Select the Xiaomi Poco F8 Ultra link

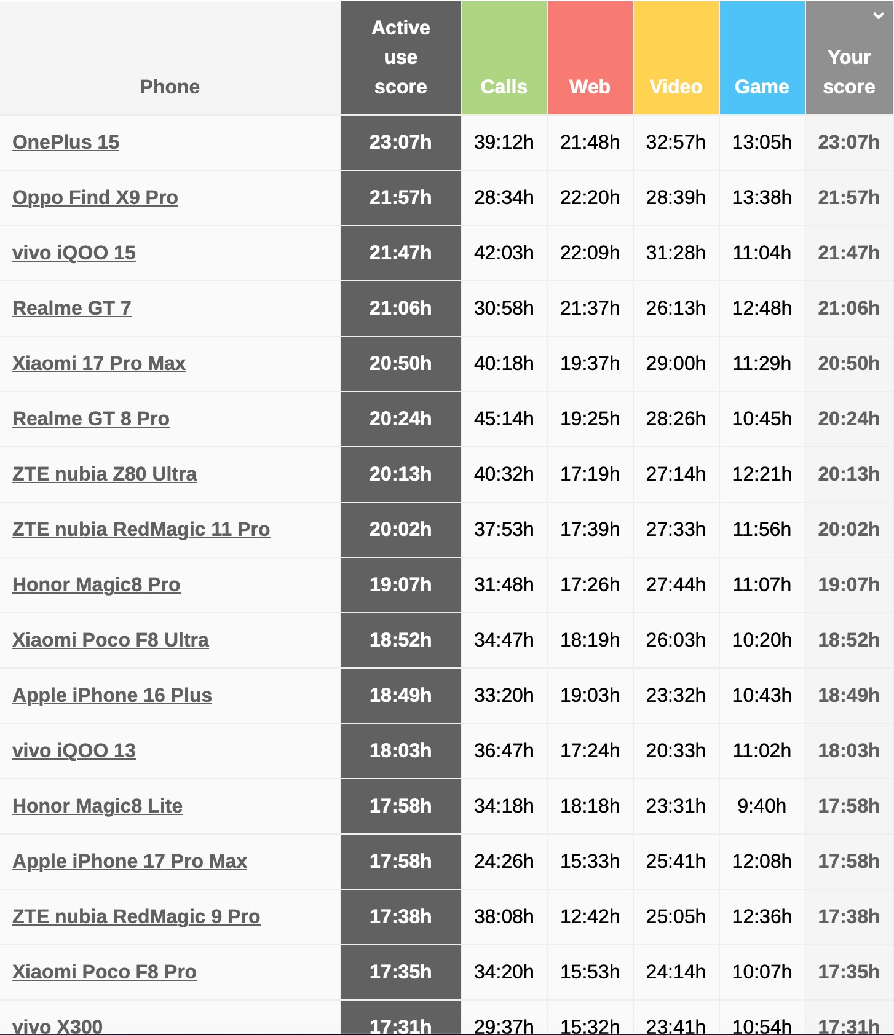(111, 640)
